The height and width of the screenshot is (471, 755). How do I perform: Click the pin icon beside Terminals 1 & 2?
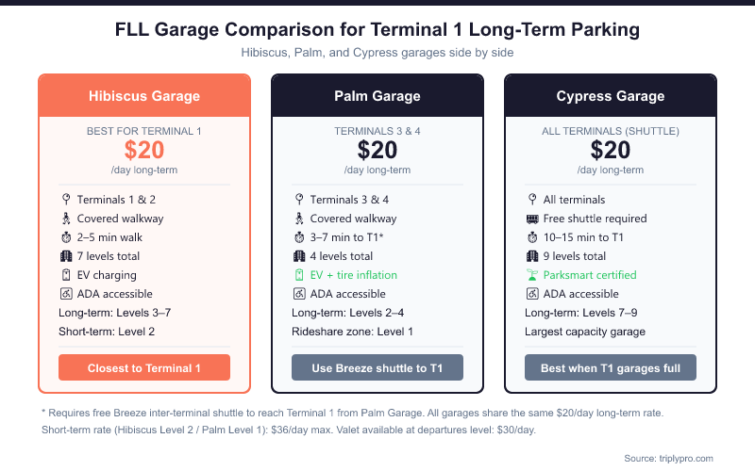pyautogui.click(x=66, y=200)
